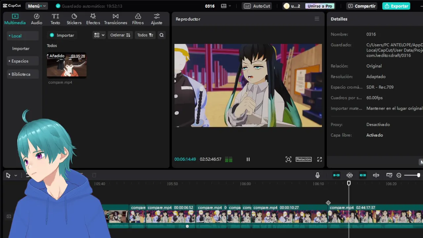The image size is (423, 238).
Task: Toggle clip linking
Action: click(363, 175)
